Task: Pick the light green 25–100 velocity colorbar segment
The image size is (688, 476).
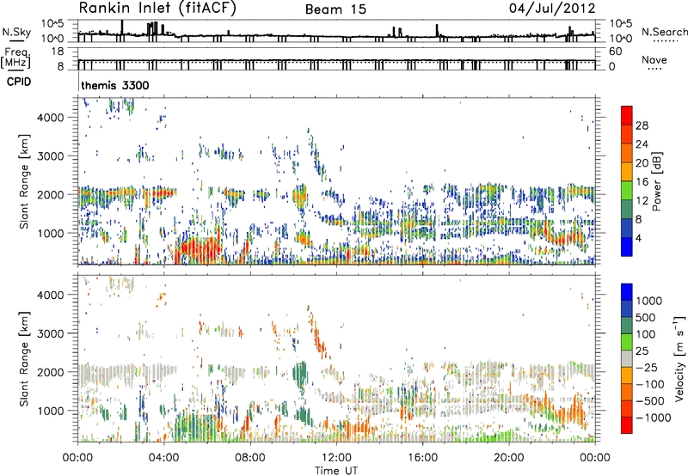Action: click(x=627, y=342)
